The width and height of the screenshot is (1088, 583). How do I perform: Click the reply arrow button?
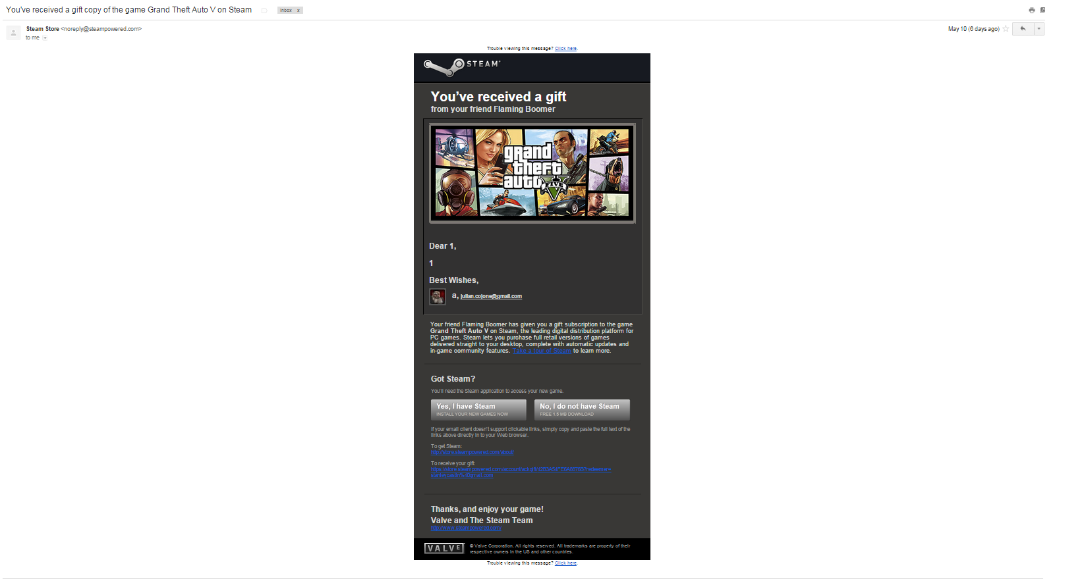coord(1023,28)
